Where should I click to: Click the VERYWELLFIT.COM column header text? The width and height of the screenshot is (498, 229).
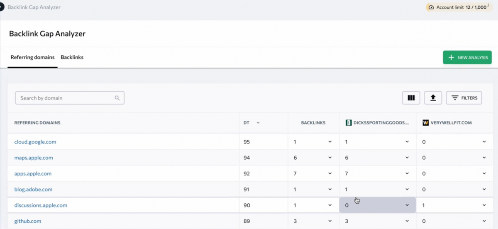tap(451, 123)
